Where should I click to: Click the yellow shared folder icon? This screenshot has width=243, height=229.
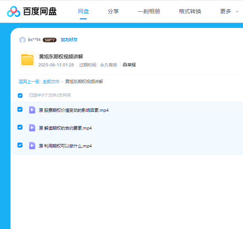click(27, 60)
